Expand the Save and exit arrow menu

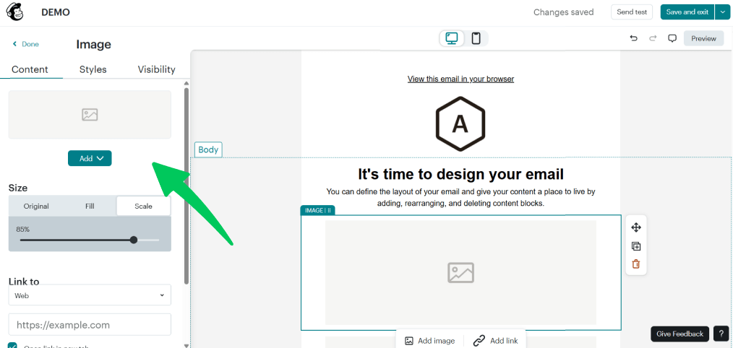coord(721,12)
